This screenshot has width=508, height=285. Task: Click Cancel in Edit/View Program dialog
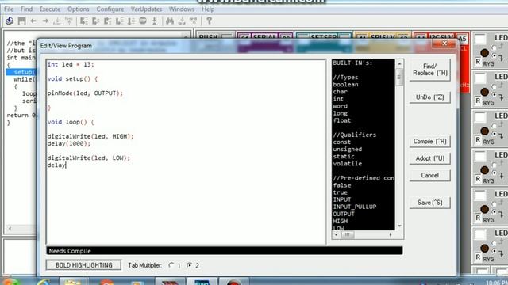(x=430, y=175)
